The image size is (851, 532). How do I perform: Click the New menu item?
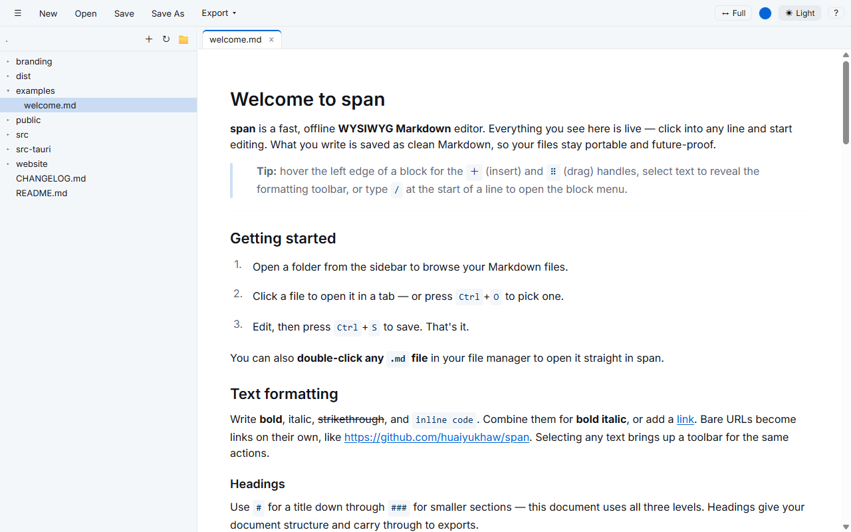pos(48,13)
